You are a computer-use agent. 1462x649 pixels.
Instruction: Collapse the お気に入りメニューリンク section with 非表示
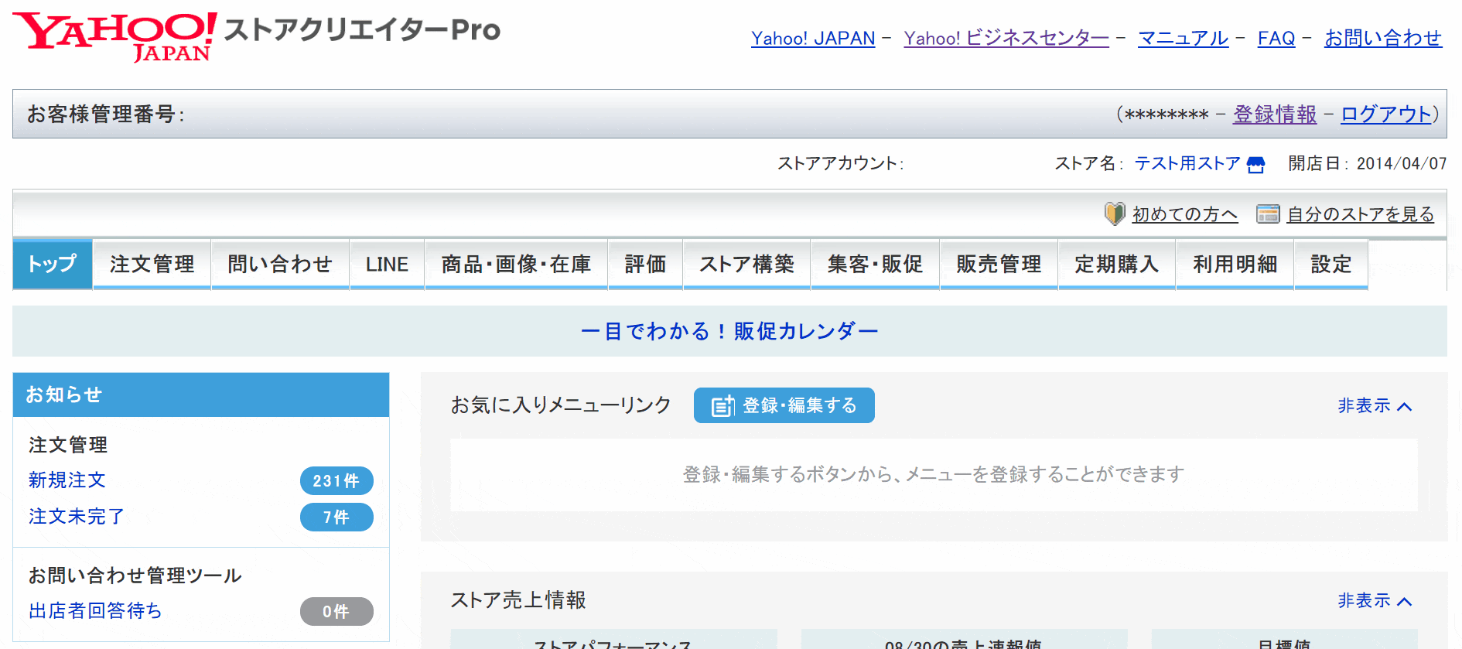(x=1375, y=406)
